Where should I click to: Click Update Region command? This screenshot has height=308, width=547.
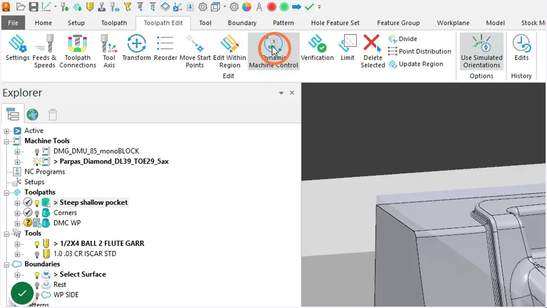[416, 64]
